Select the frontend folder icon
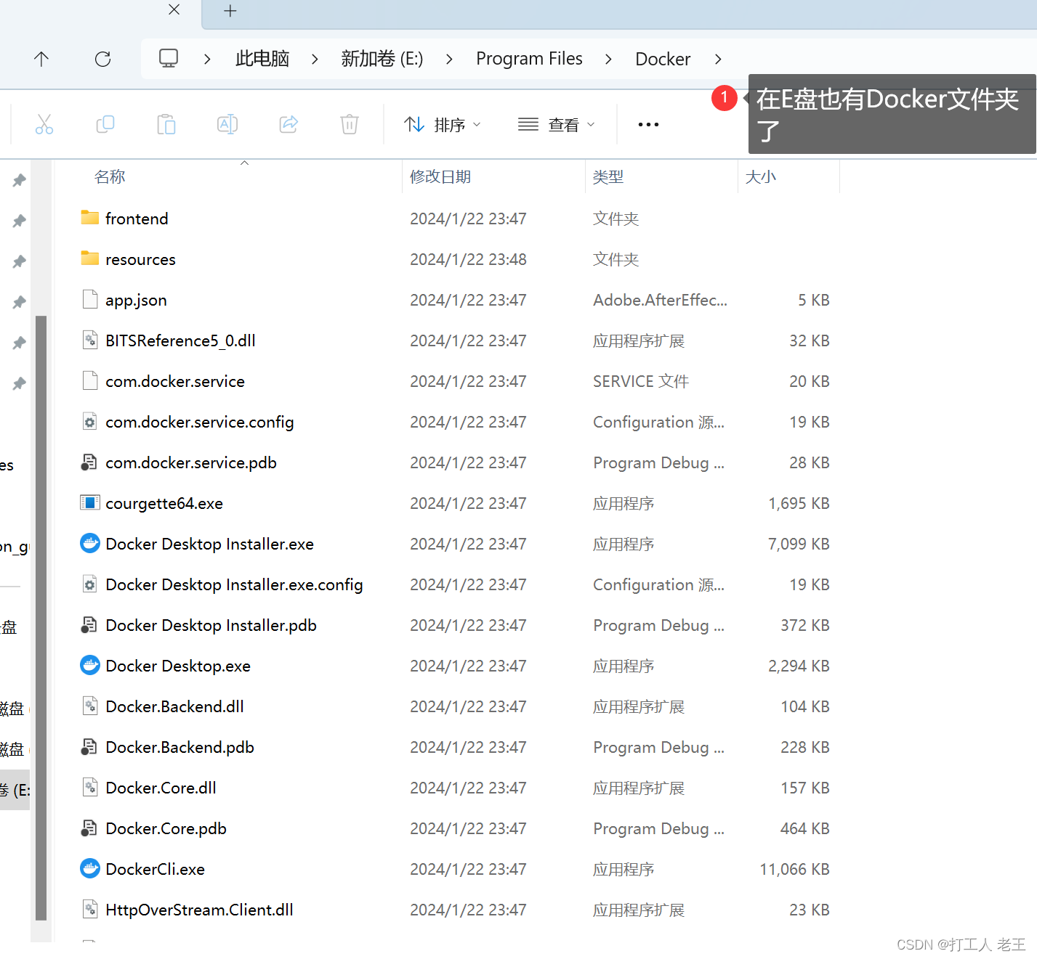The image size is (1037, 959). tap(90, 218)
